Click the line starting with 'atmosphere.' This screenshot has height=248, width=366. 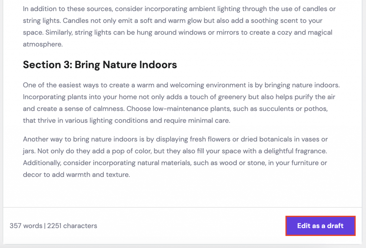point(43,45)
